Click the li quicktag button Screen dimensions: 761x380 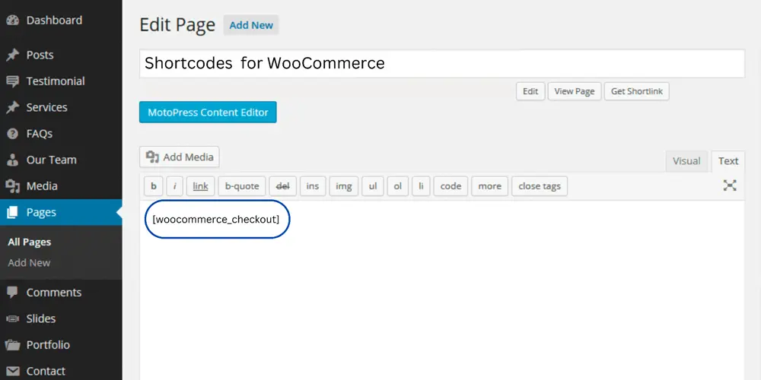pyautogui.click(x=421, y=186)
